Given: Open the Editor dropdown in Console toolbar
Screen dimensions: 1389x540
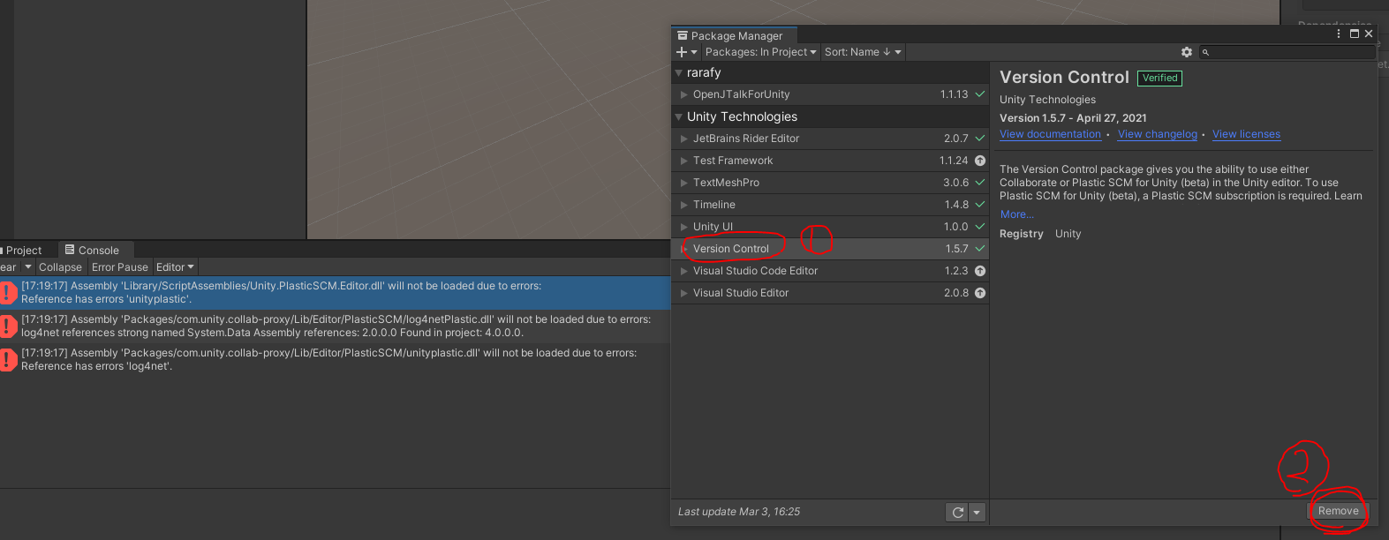Looking at the screenshot, I should 175,267.
